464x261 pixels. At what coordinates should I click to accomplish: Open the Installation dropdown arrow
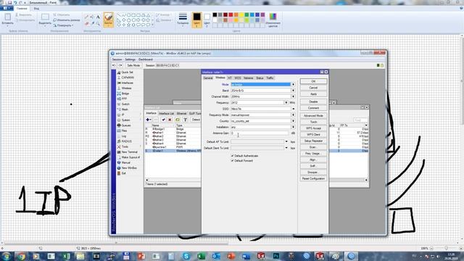click(x=293, y=127)
